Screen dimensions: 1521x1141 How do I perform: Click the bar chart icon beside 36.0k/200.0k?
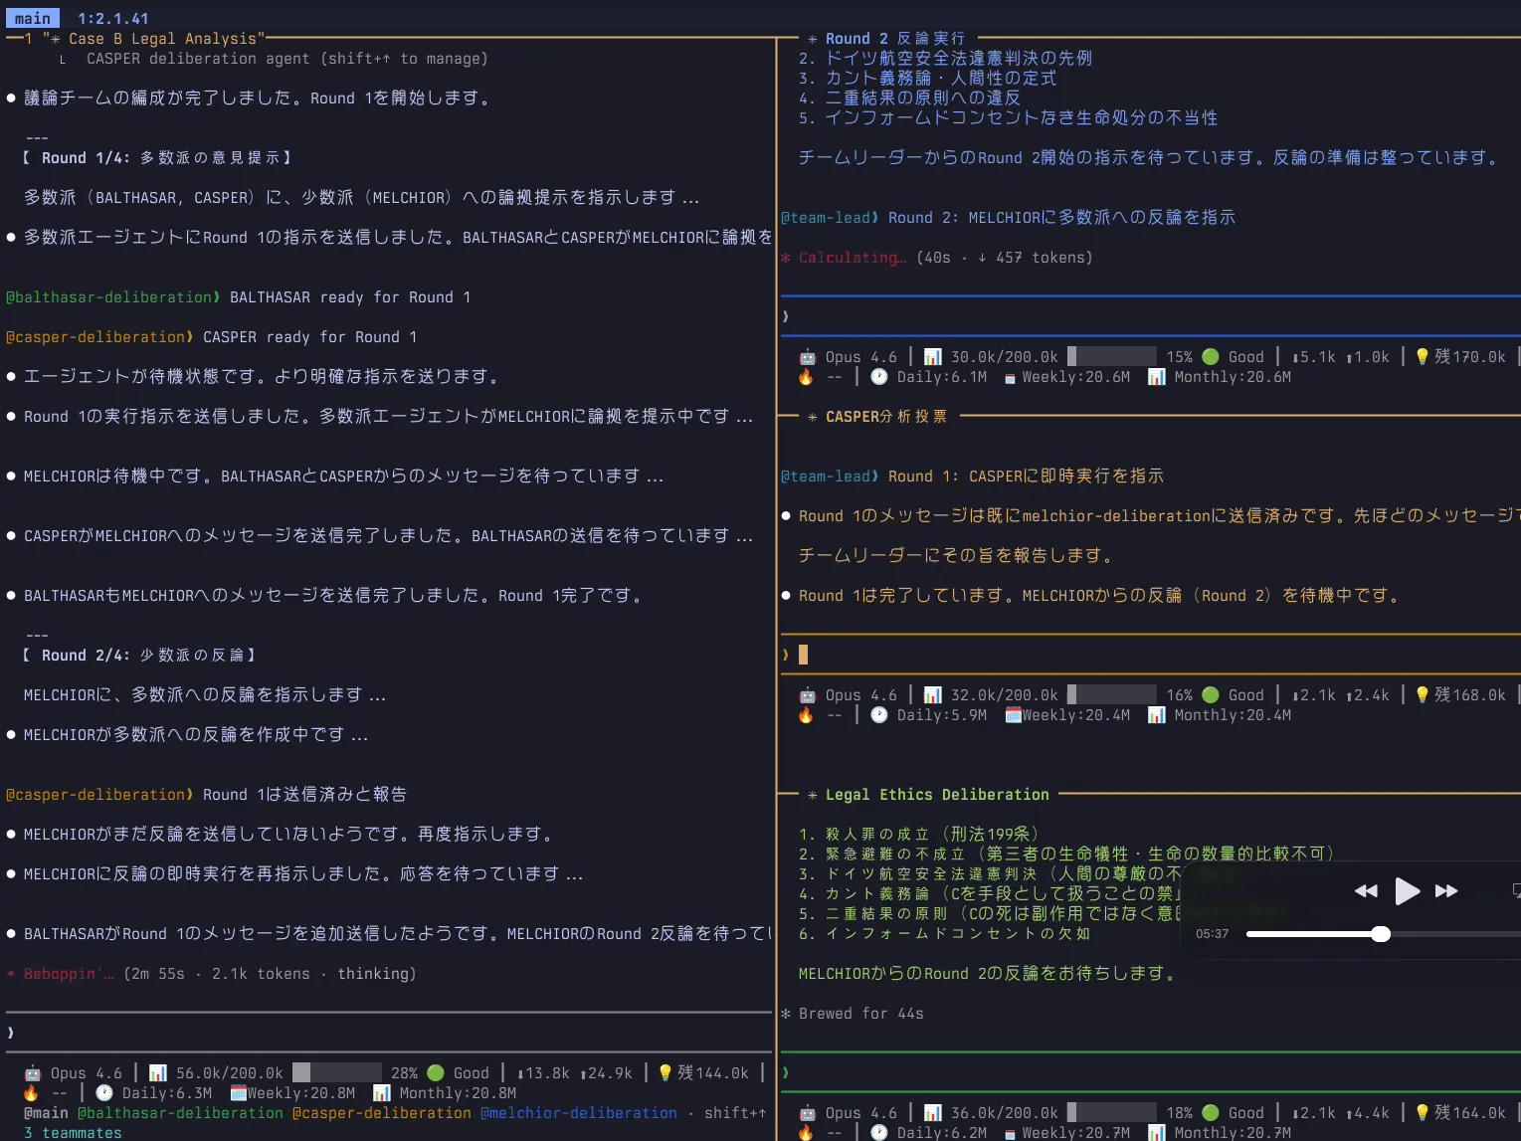tap(932, 1113)
